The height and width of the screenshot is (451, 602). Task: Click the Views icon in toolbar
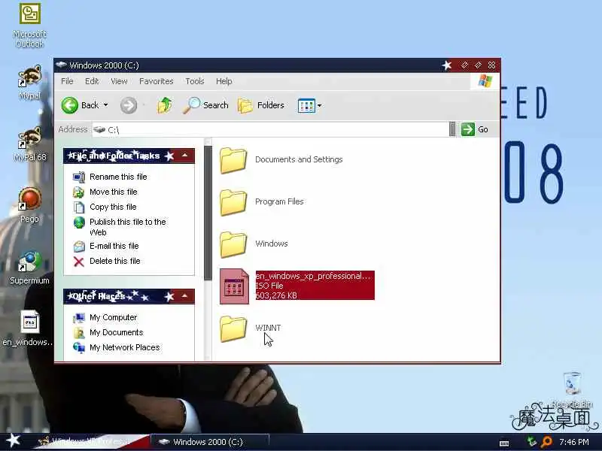306,105
